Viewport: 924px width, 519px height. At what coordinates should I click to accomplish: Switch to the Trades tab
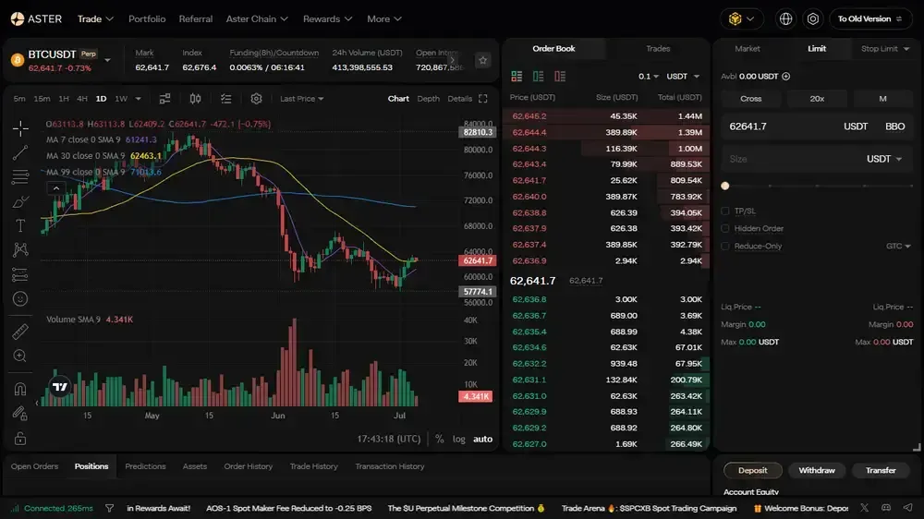[x=658, y=48]
